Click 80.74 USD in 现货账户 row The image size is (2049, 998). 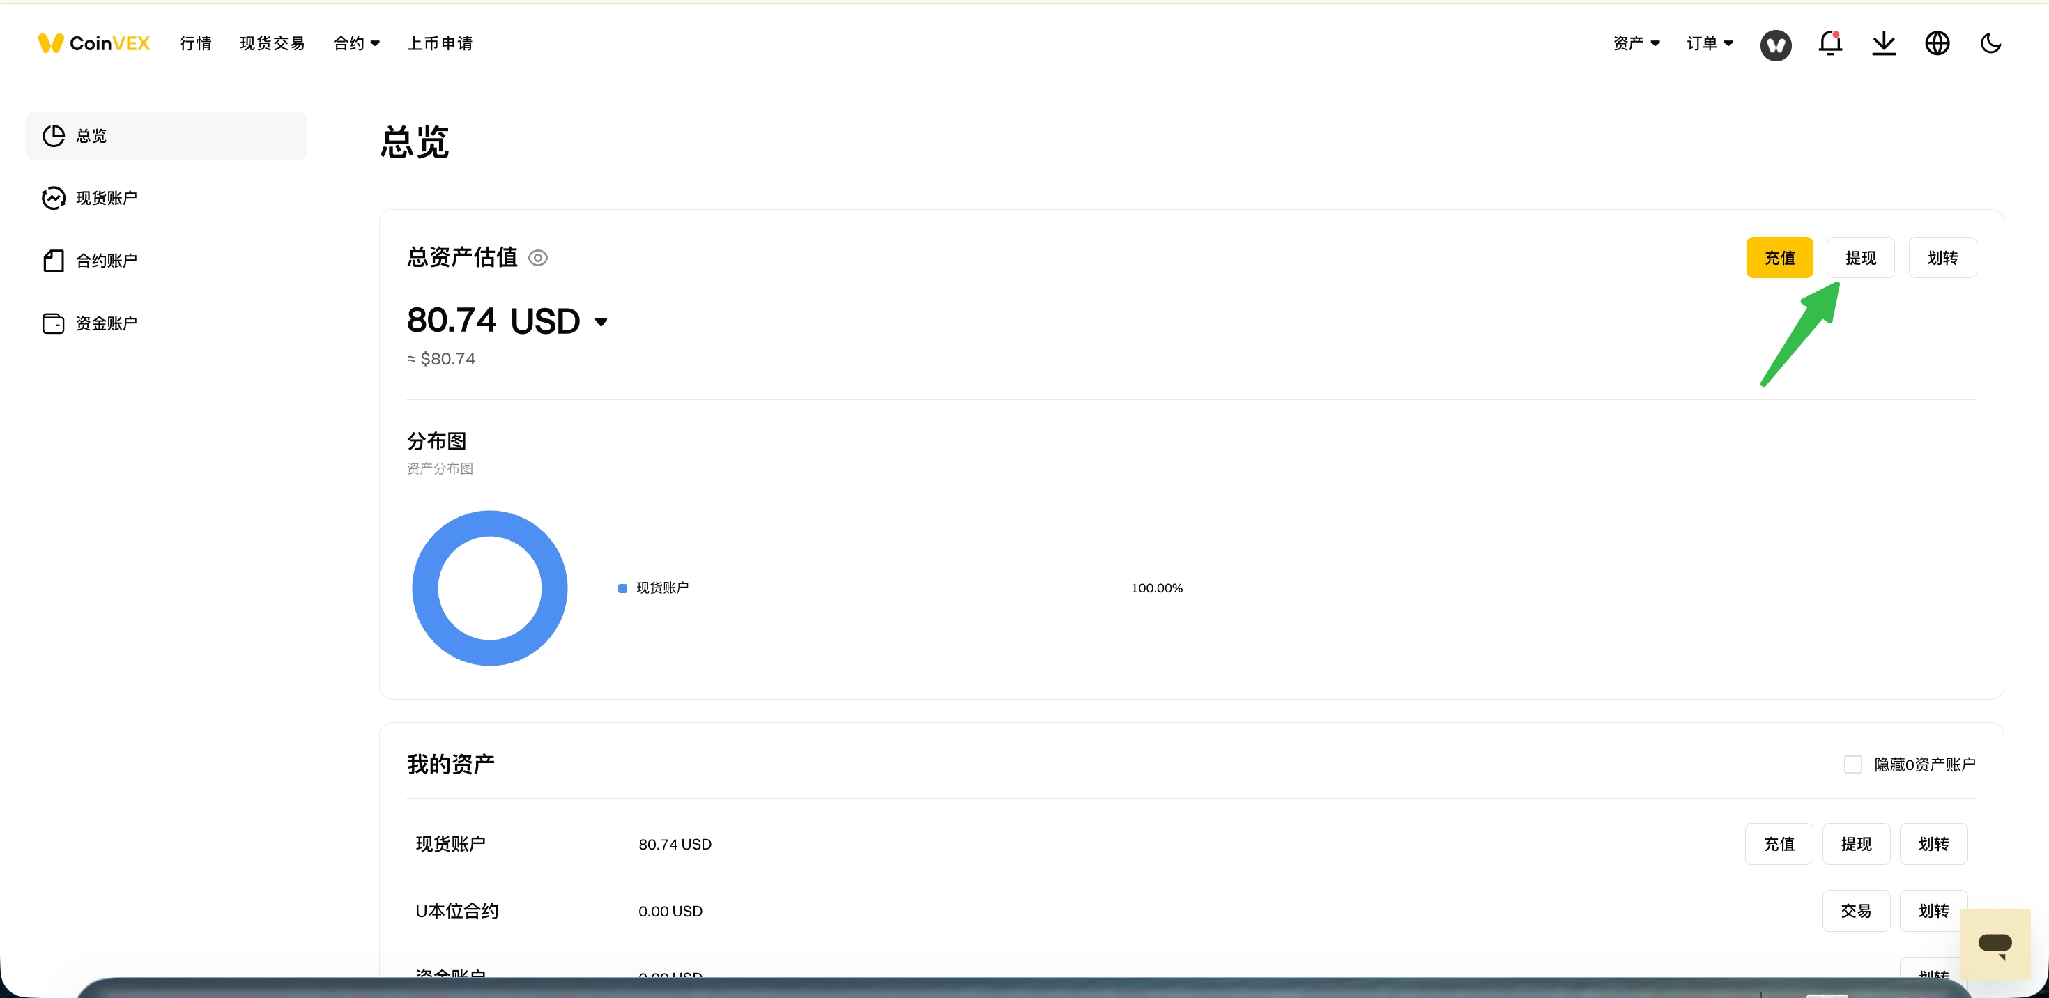click(x=675, y=844)
